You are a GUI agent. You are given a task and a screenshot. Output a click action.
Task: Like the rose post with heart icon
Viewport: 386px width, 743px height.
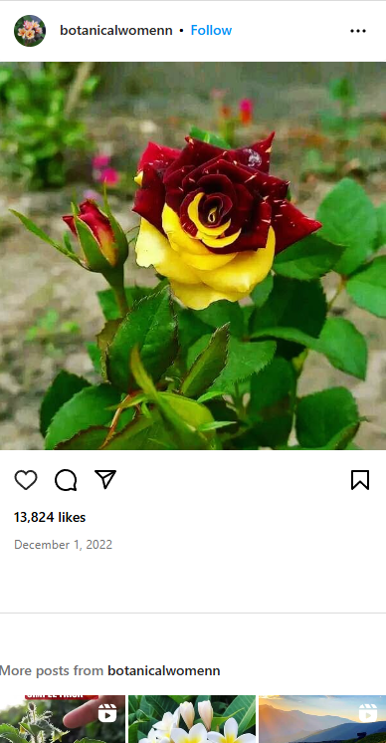pyautogui.click(x=26, y=480)
